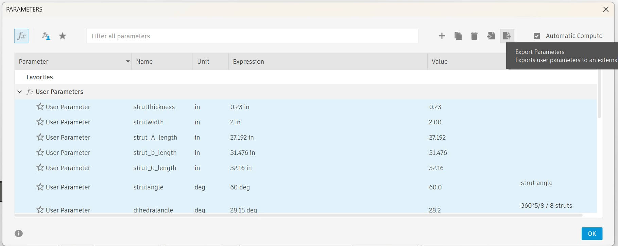This screenshot has width=618, height=246.
Task: Favorite the strutangle parameter star
Action: [x=40, y=187]
